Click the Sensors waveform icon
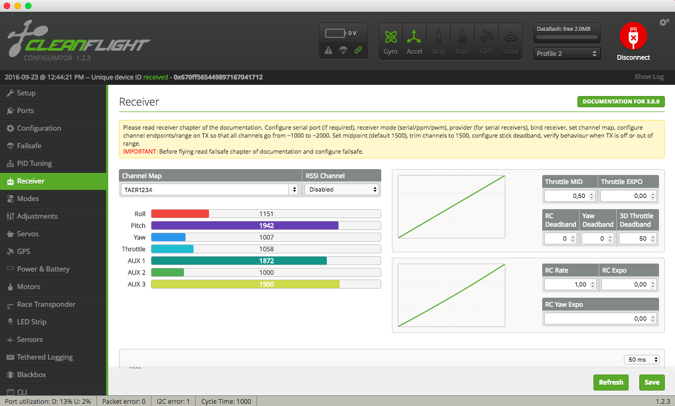Image resolution: width=675 pixels, height=406 pixels. [10, 339]
